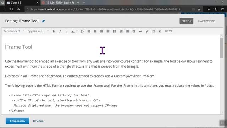This screenshot has width=227, height=128.
Task: Open the favorites hub icon
Action: pyautogui.click(x=209, y=9)
